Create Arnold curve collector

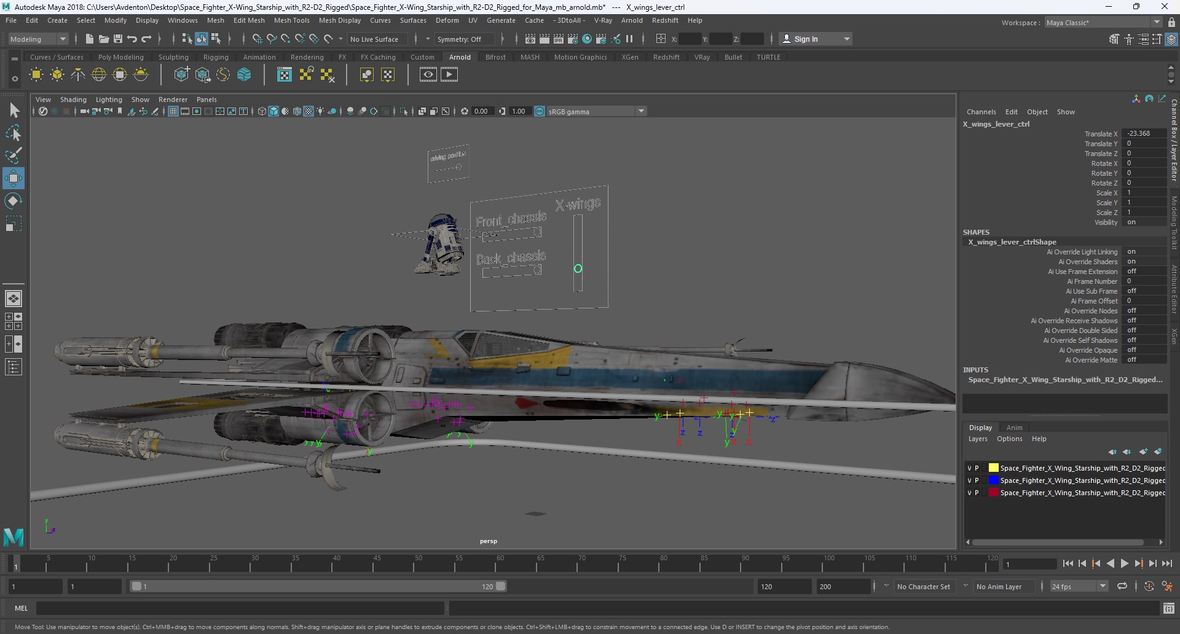223,75
